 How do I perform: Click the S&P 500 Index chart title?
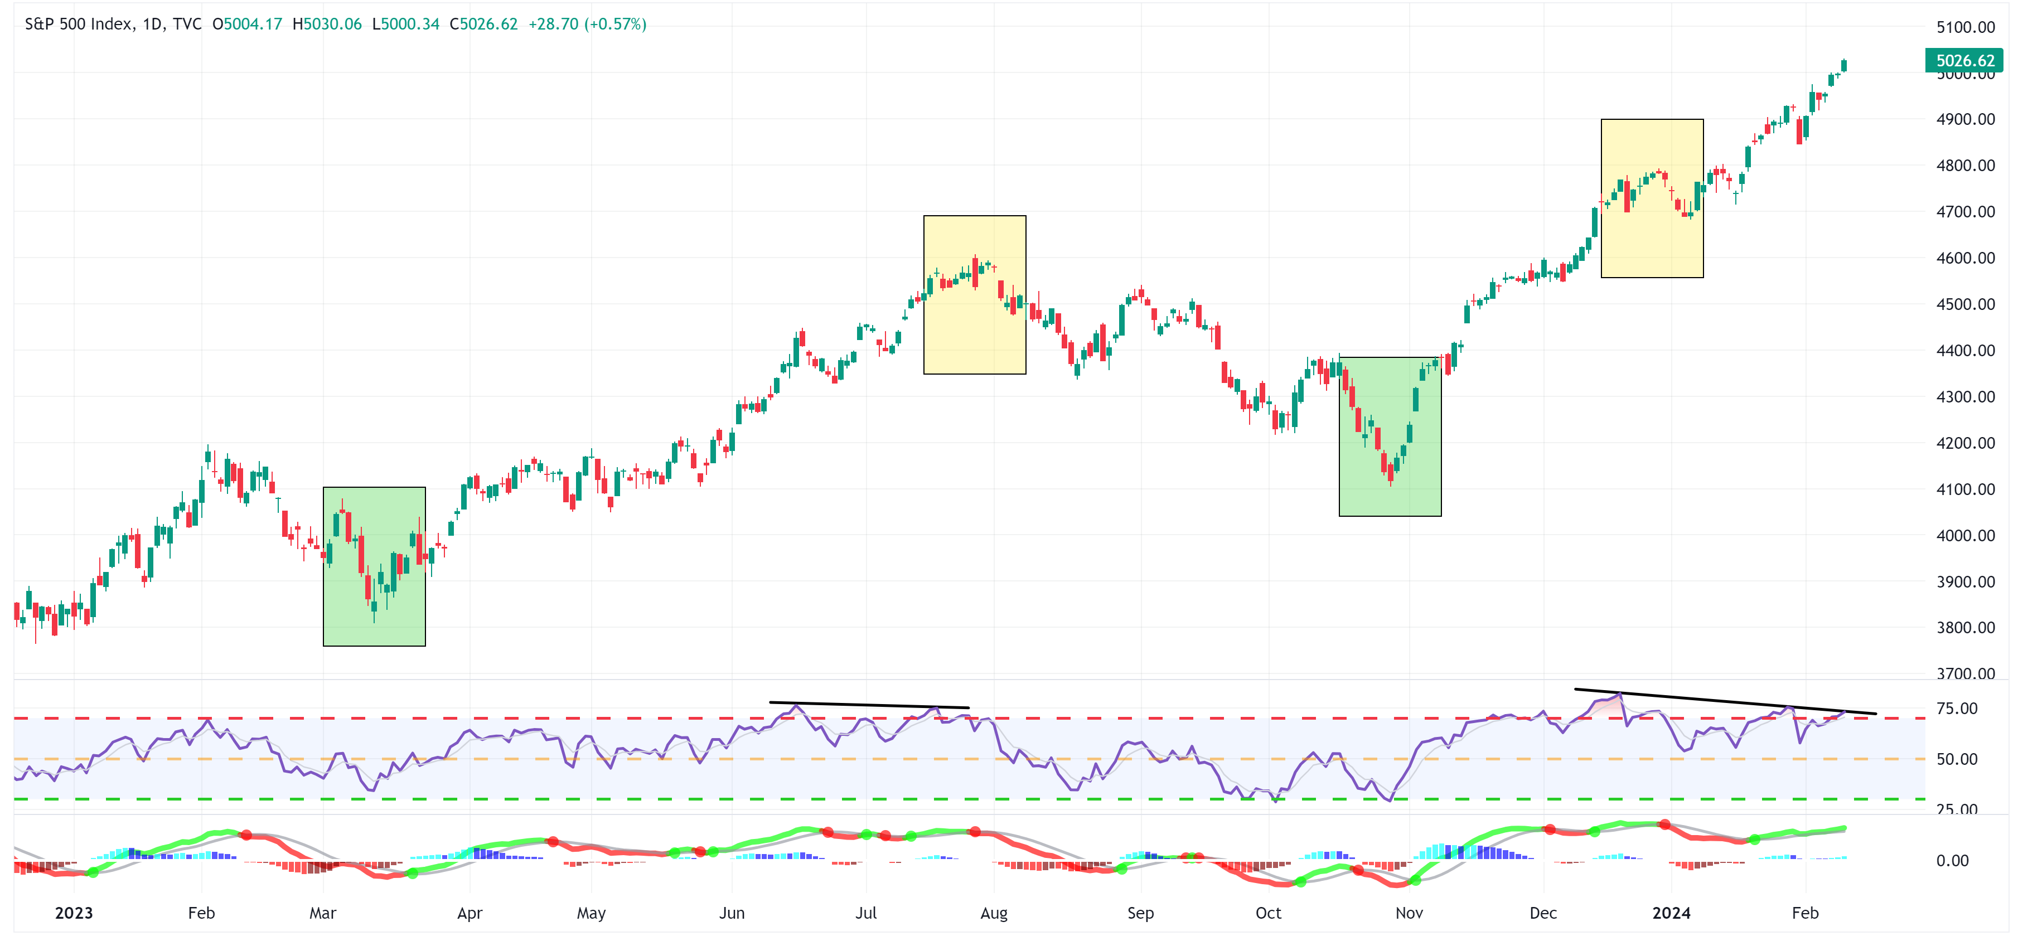click(x=79, y=25)
